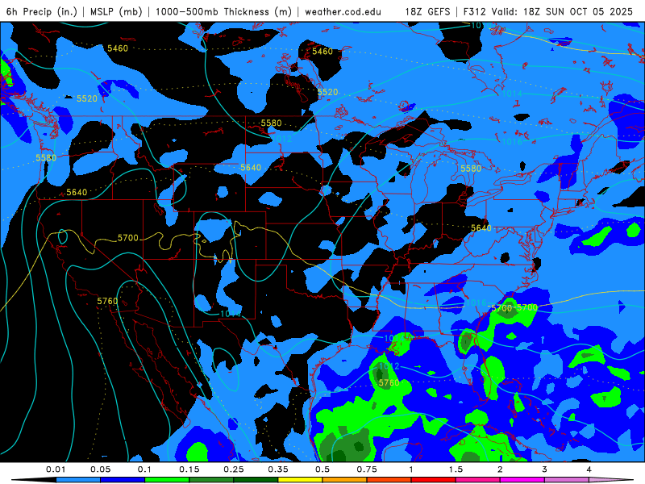Click the 1014 isobar label over New Mexico
645x484 pixels.
tap(231, 314)
